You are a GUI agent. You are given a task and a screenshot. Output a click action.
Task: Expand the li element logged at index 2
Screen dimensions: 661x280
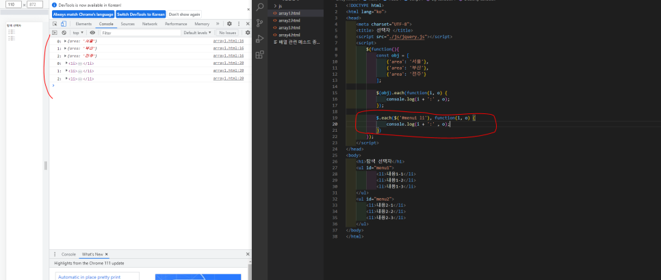66,79
